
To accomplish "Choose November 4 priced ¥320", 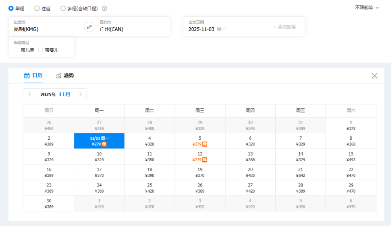I will pos(149,141).
